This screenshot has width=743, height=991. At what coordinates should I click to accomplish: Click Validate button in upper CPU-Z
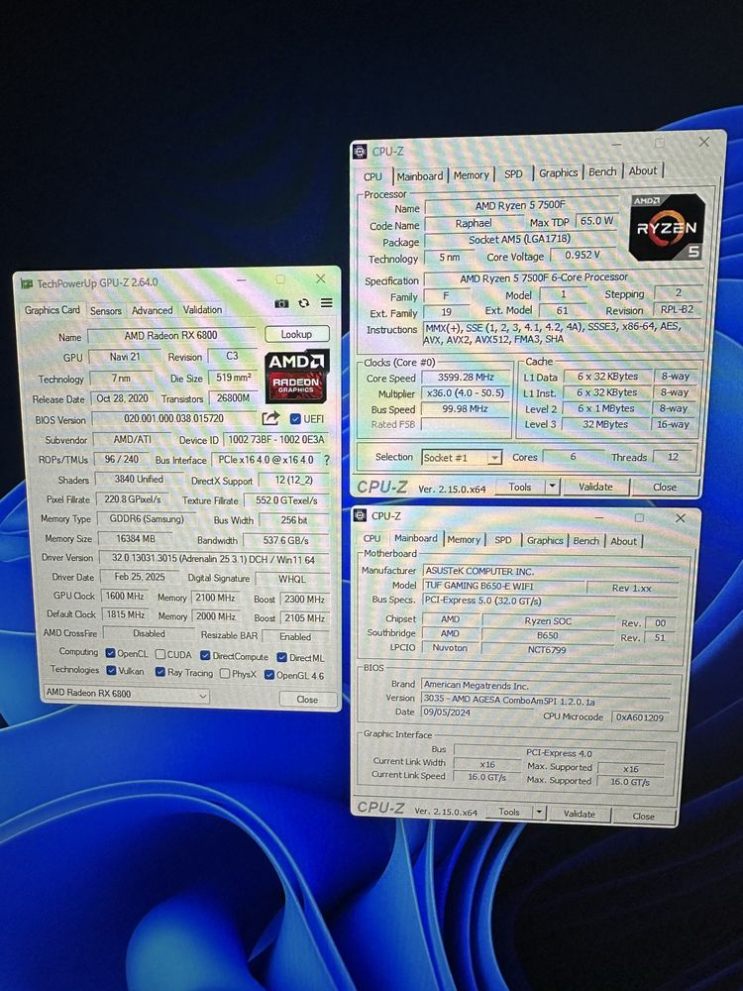tap(595, 487)
